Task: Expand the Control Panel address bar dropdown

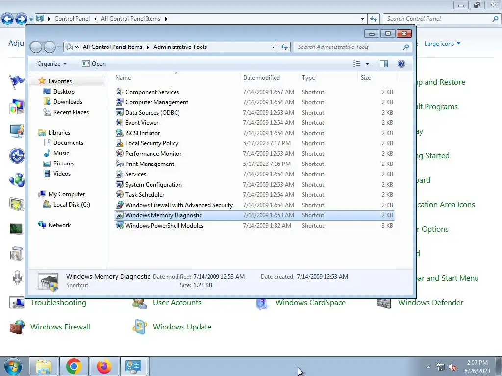Action: (x=362, y=19)
